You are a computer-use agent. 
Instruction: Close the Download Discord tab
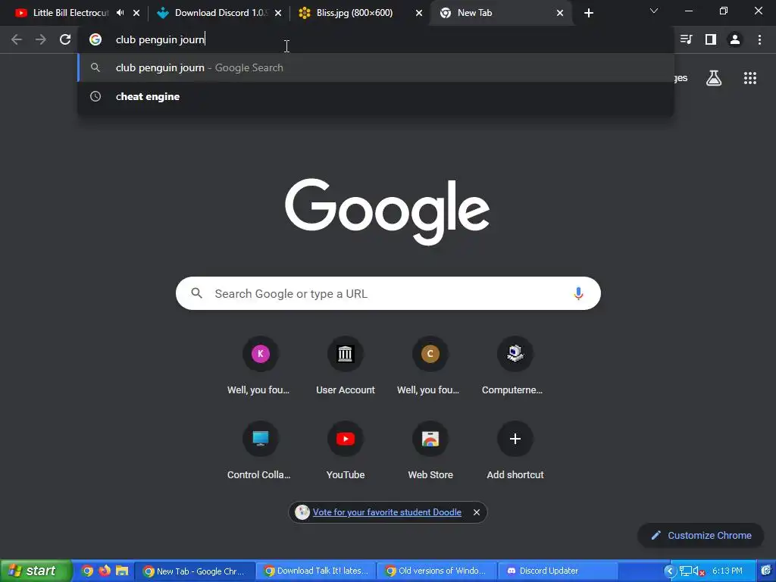coord(278,13)
